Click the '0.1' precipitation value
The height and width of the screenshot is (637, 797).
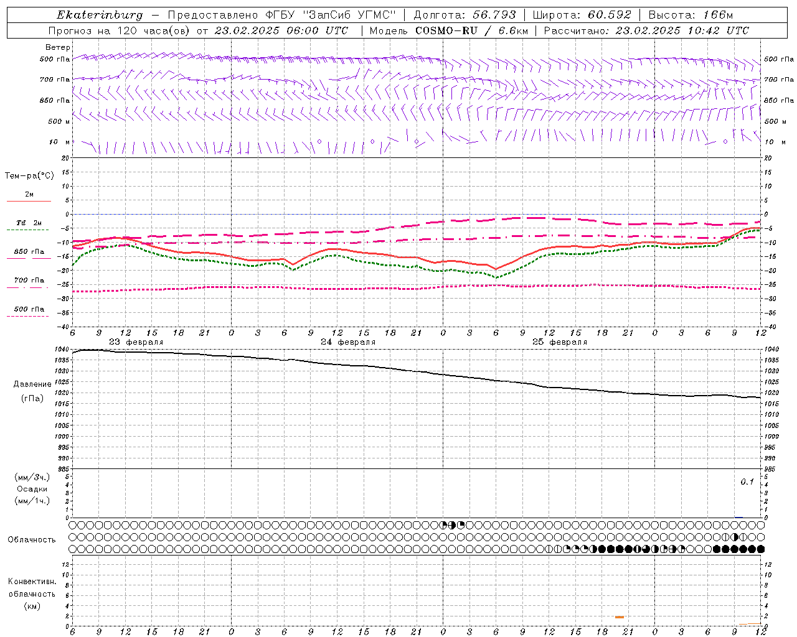(x=747, y=482)
